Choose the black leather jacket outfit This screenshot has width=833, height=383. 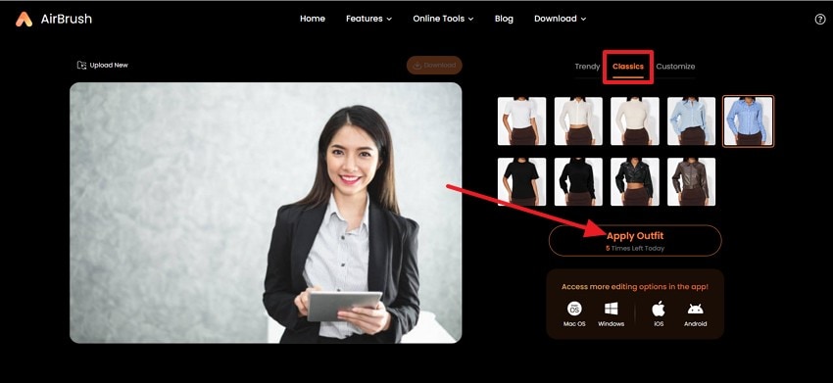coord(635,181)
